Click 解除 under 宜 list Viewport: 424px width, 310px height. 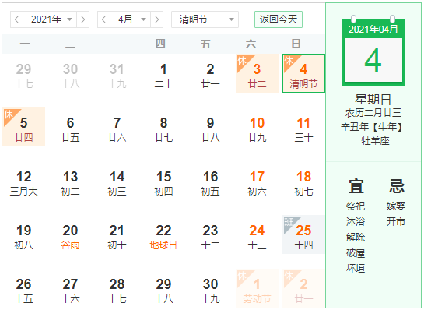[x=356, y=237]
